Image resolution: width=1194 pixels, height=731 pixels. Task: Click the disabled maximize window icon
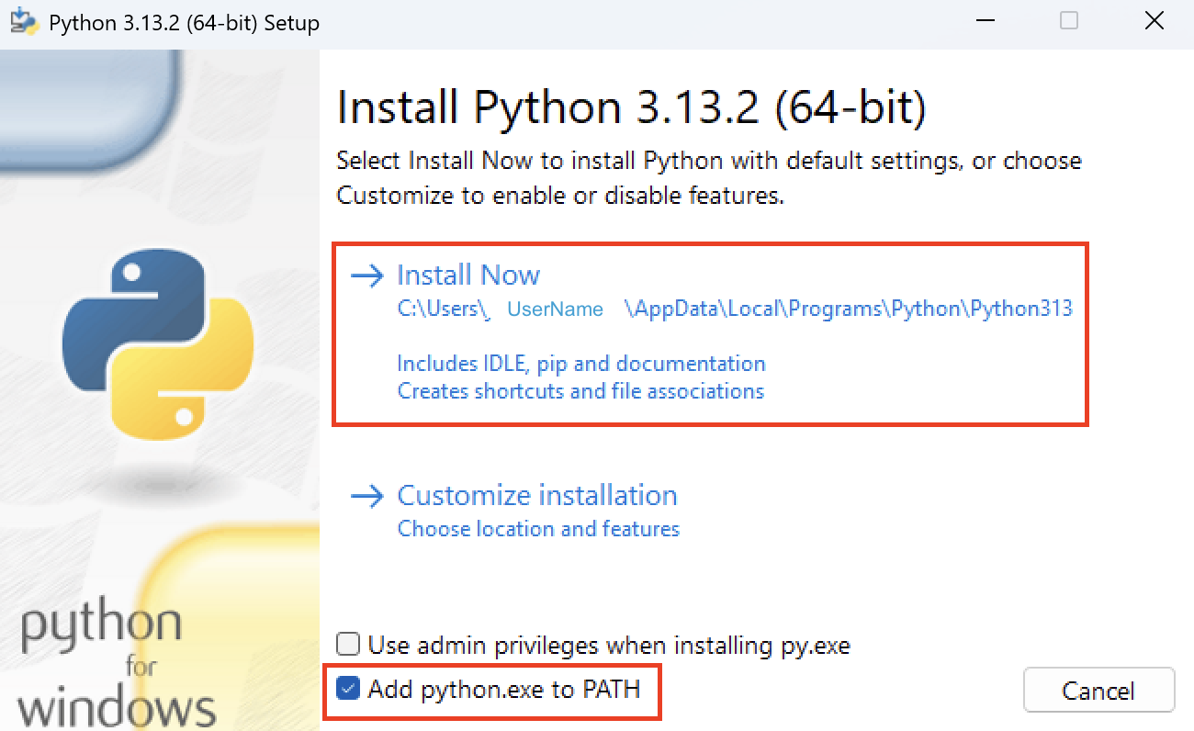point(1069,21)
